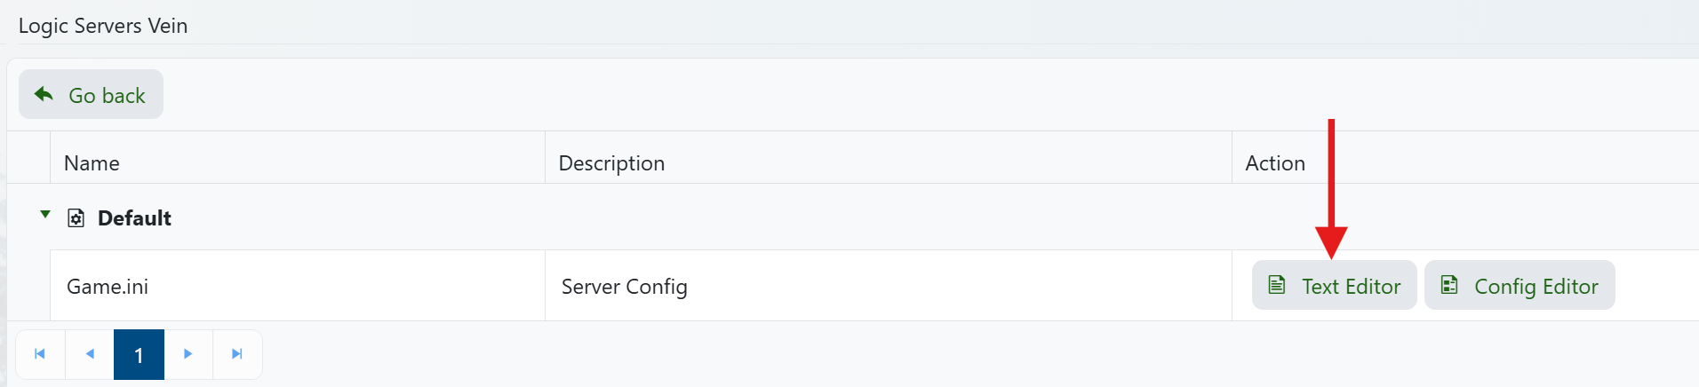
Task: Click the Config Editor form icon
Action: [1449, 285]
